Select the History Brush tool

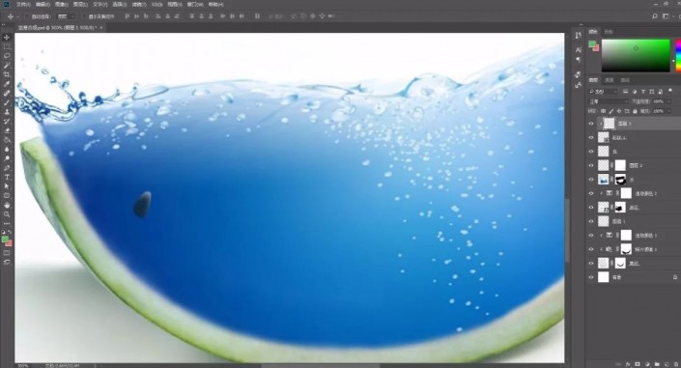[x=7, y=122]
